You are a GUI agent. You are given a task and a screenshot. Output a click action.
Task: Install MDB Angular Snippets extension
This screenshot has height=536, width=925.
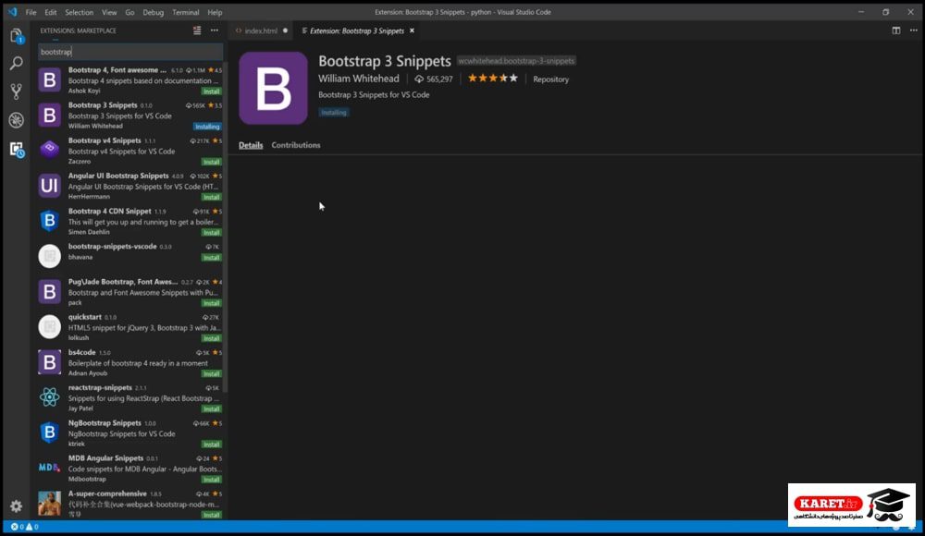click(x=211, y=480)
